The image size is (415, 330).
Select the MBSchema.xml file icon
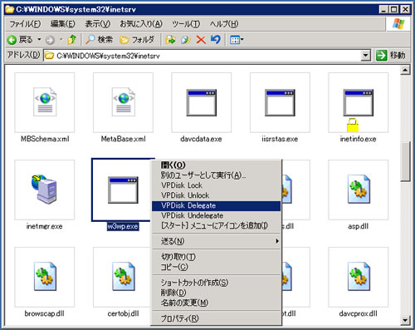tap(45, 102)
